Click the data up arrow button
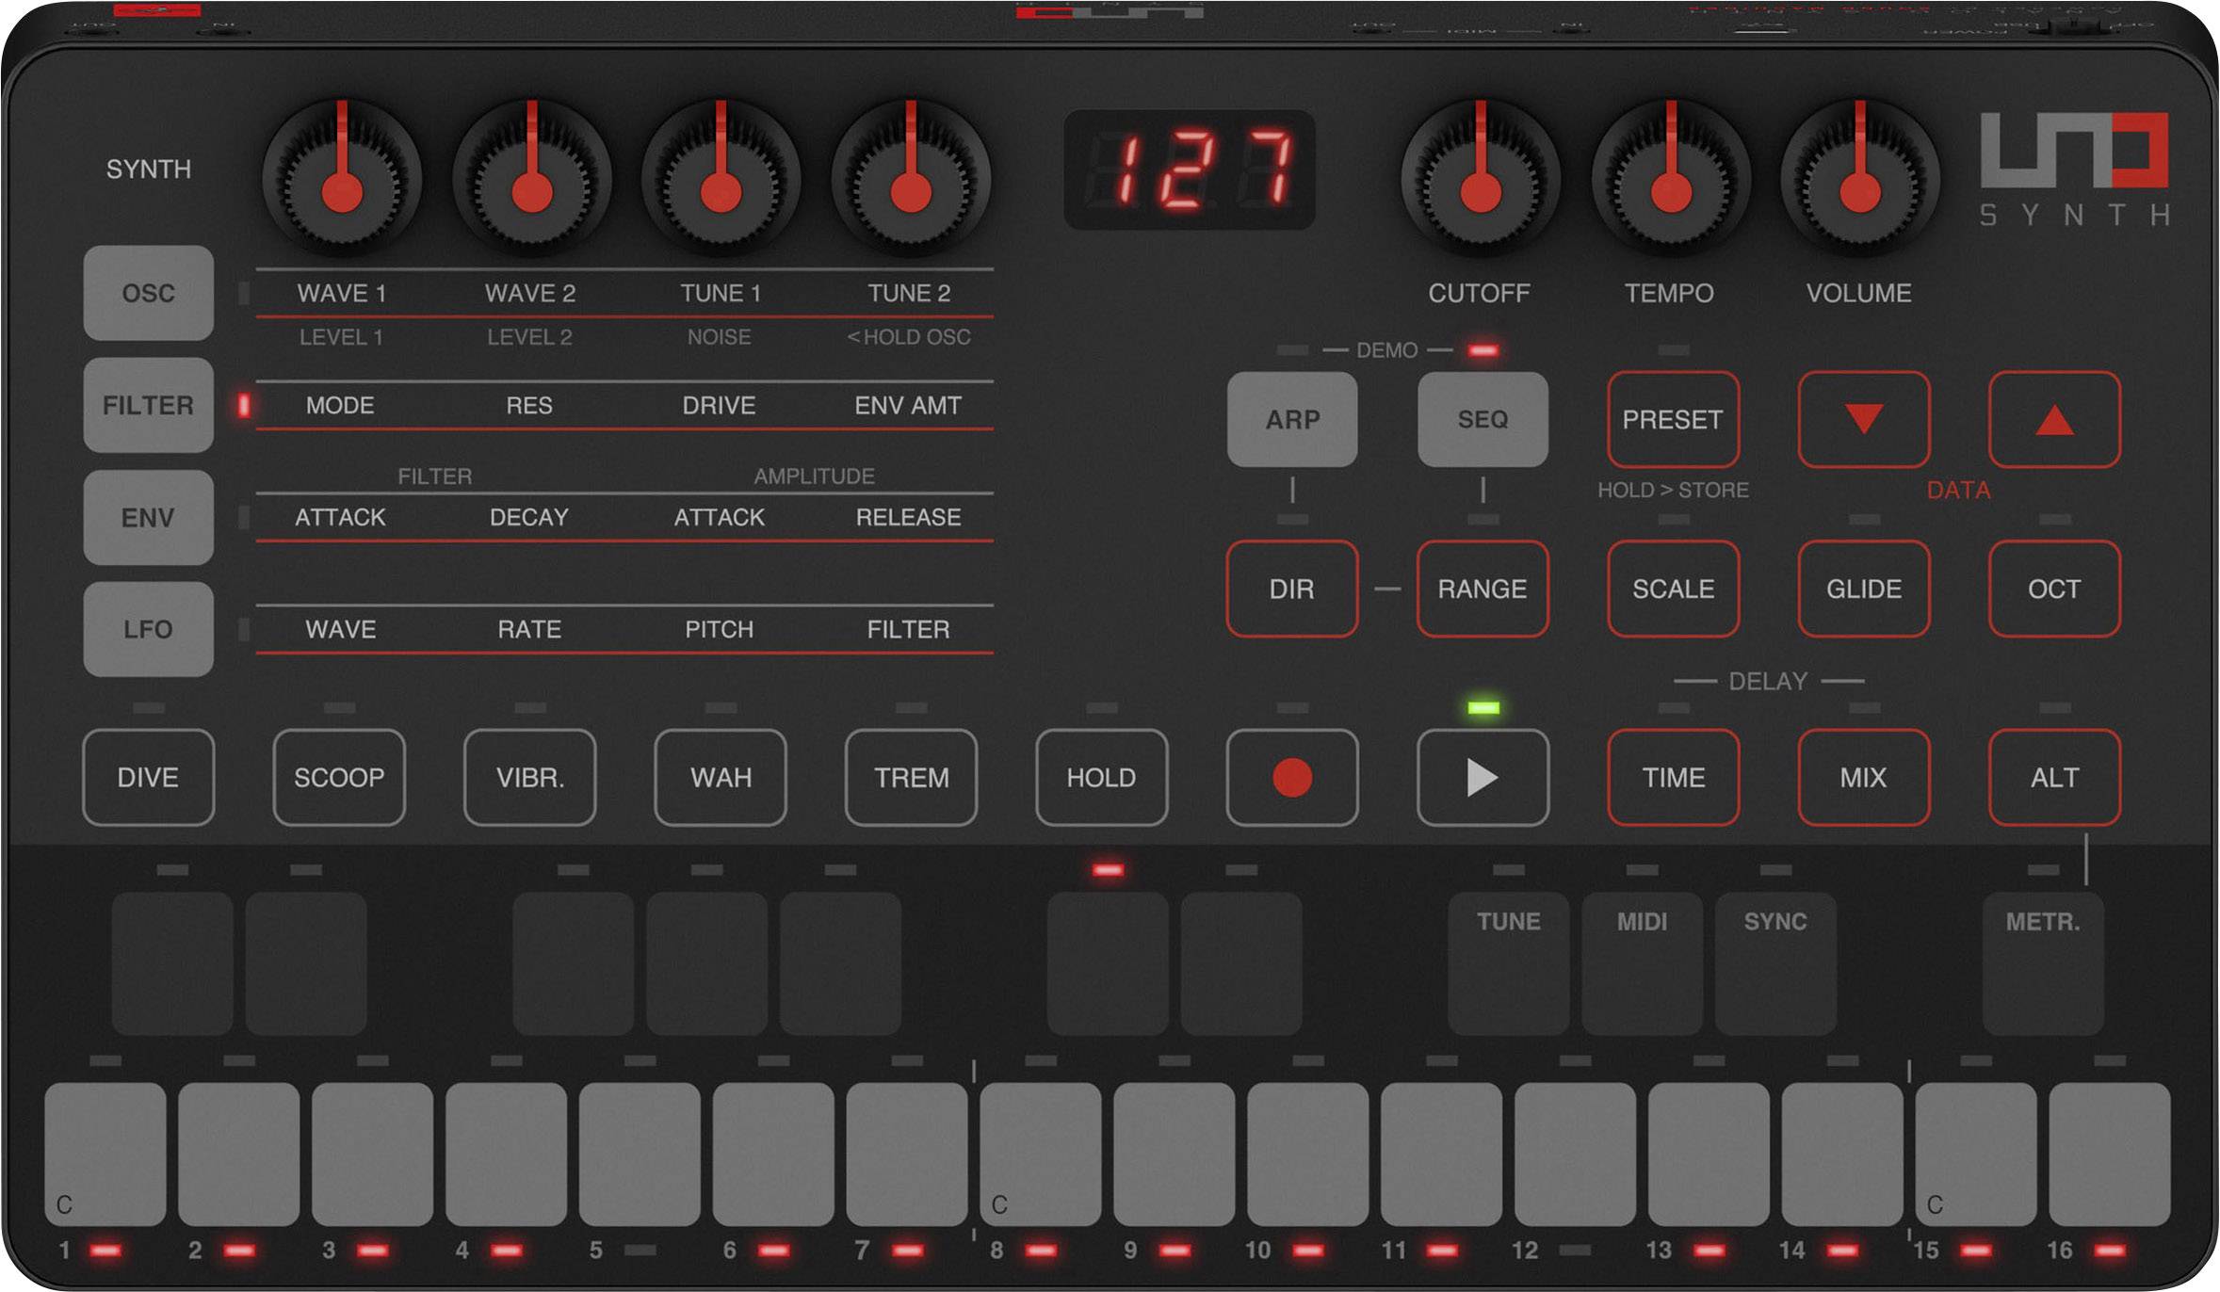Screen dimensions: 2220x1292 click(2054, 419)
